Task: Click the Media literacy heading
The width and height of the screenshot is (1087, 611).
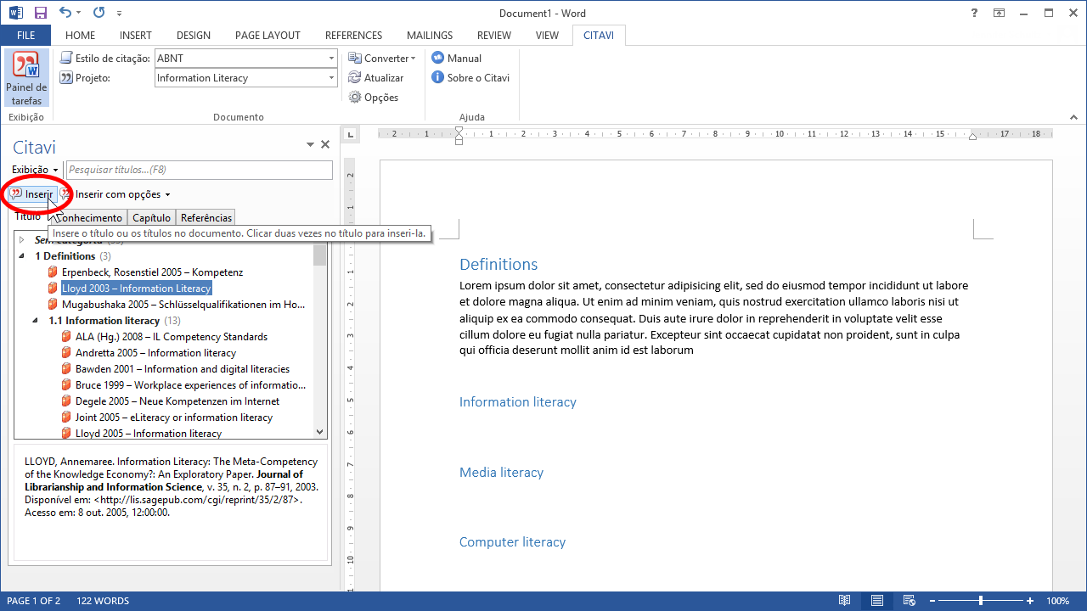Action: [x=502, y=473]
